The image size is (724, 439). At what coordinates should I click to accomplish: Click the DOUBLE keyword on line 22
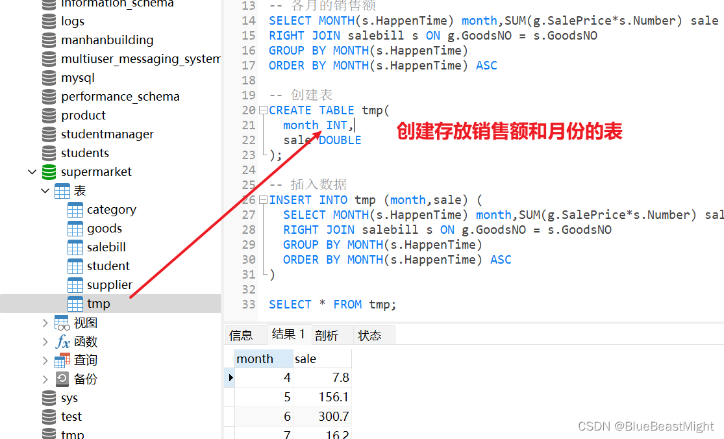coord(340,140)
